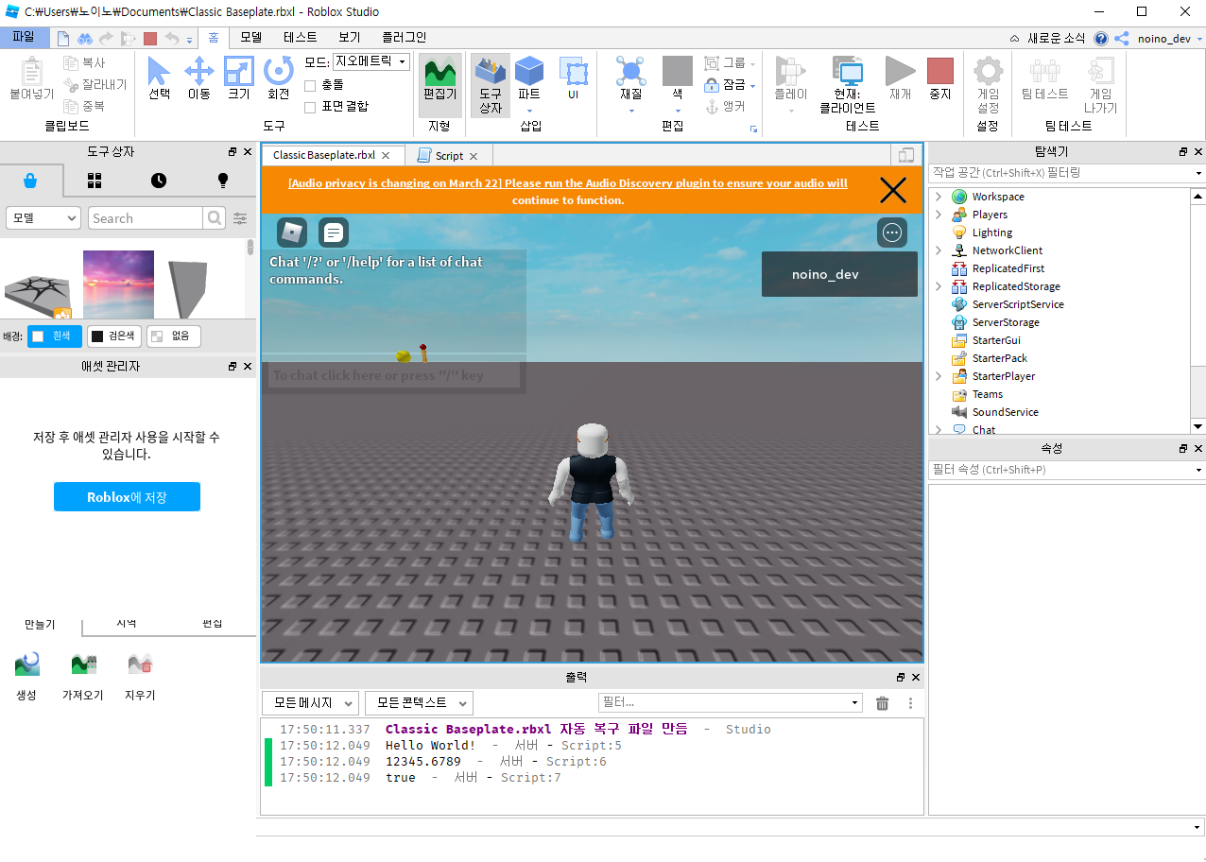Open the 파일 file menu
Screen dimensions: 1206x862
(x=23, y=38)
